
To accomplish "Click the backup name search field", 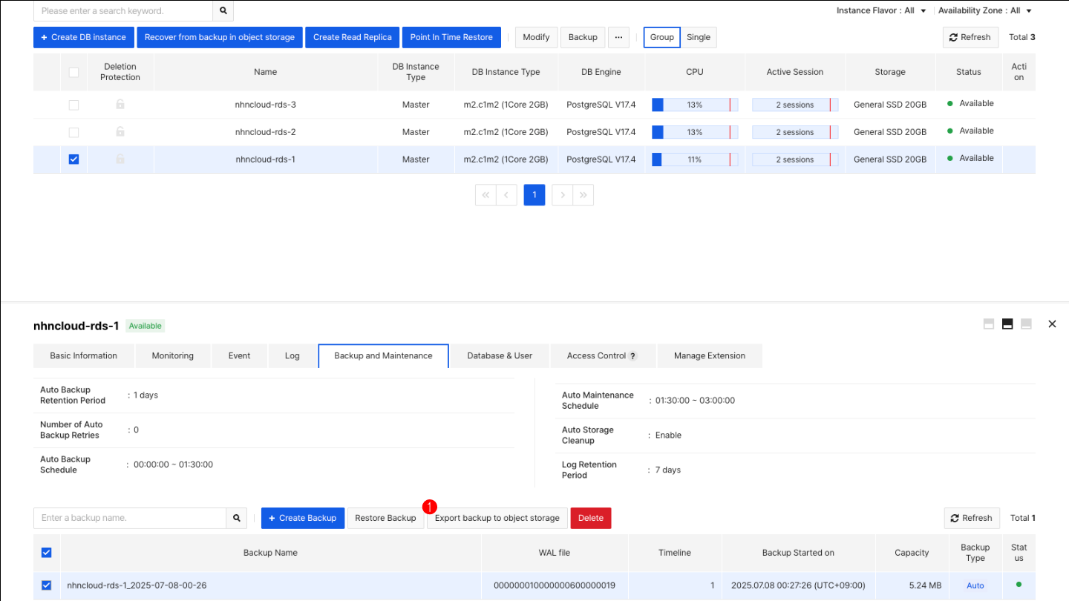I will [x=130, y=518].
